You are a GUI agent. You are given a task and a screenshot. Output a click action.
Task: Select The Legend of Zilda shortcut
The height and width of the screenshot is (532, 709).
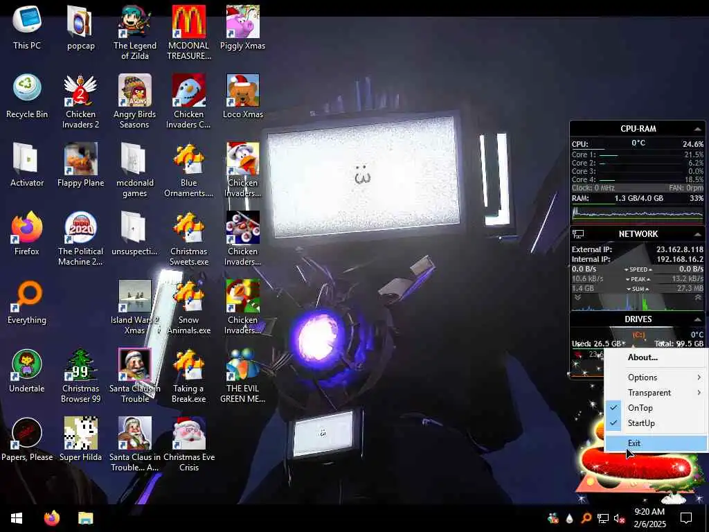coord(135,33)
